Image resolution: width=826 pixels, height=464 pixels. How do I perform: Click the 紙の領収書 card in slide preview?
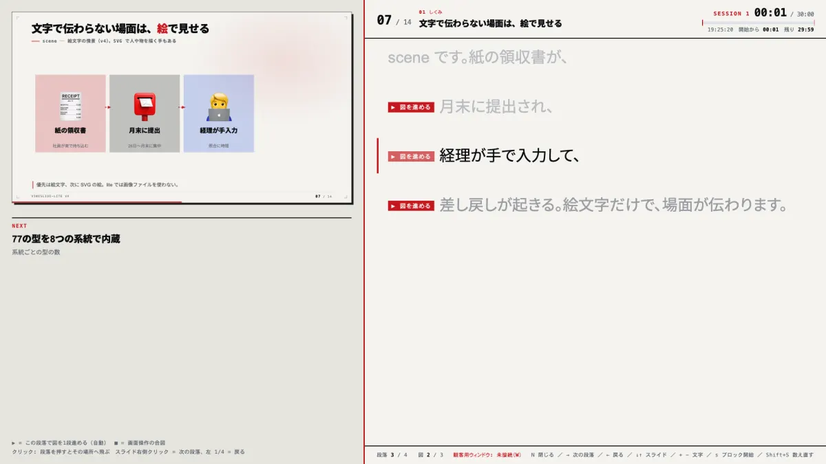coord(70,113)
